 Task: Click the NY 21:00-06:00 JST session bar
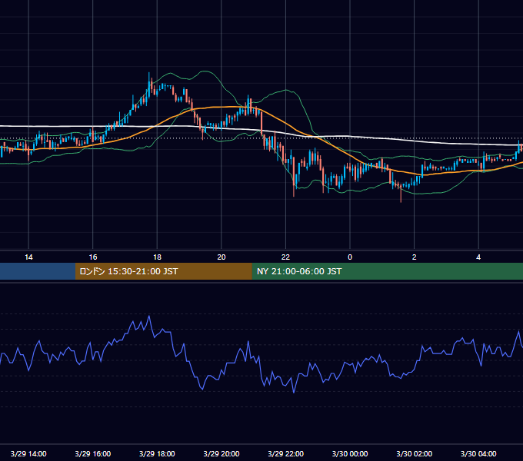point(387,271)
